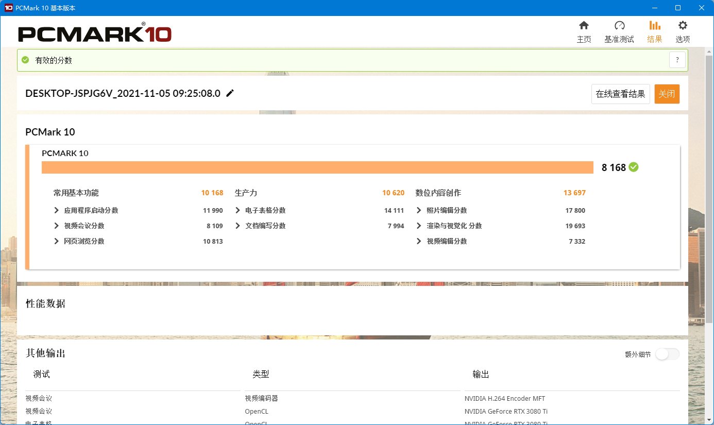Click the green check beside 8 168 score
714x425 pixels.
[x=634, y=167]
